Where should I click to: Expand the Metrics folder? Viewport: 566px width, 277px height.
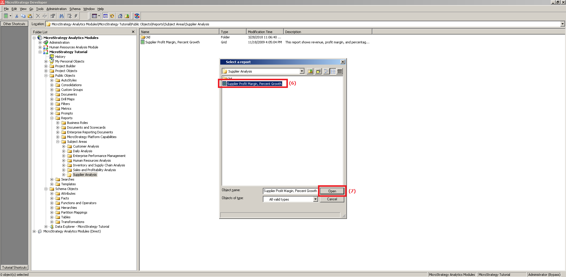coord(52,109)
